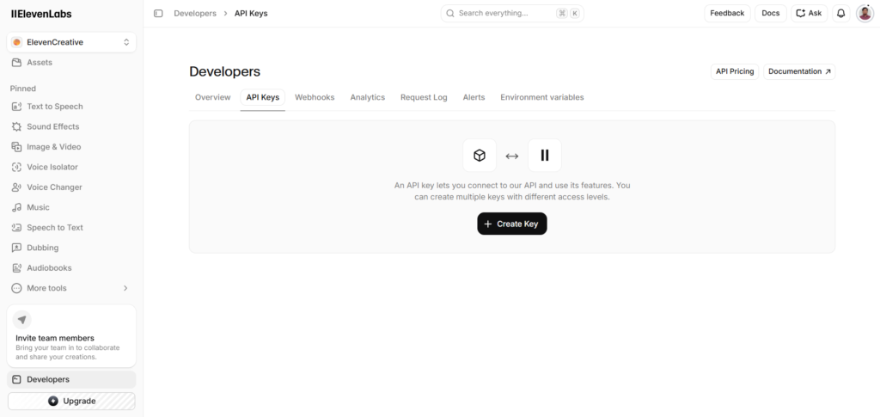
Task: Click the ElevenLabs logo
Action: [x=41, y=14]
